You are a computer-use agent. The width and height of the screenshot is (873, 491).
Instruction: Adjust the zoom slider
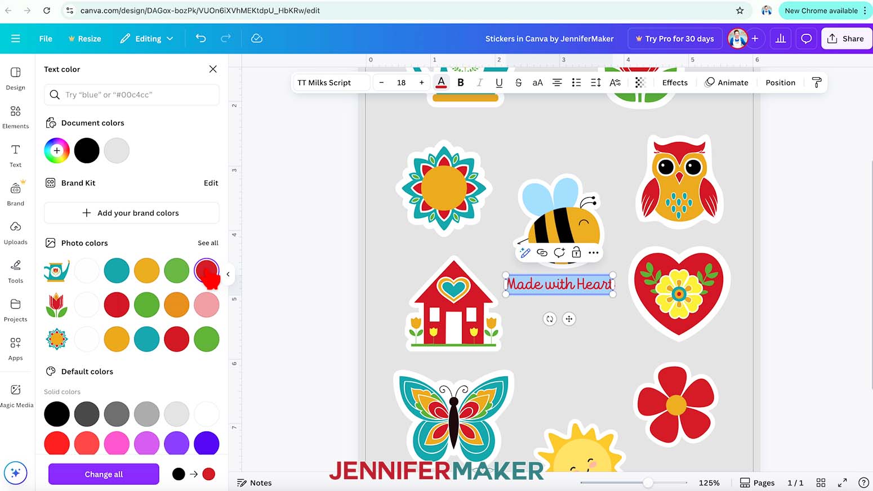coord(648,483)
